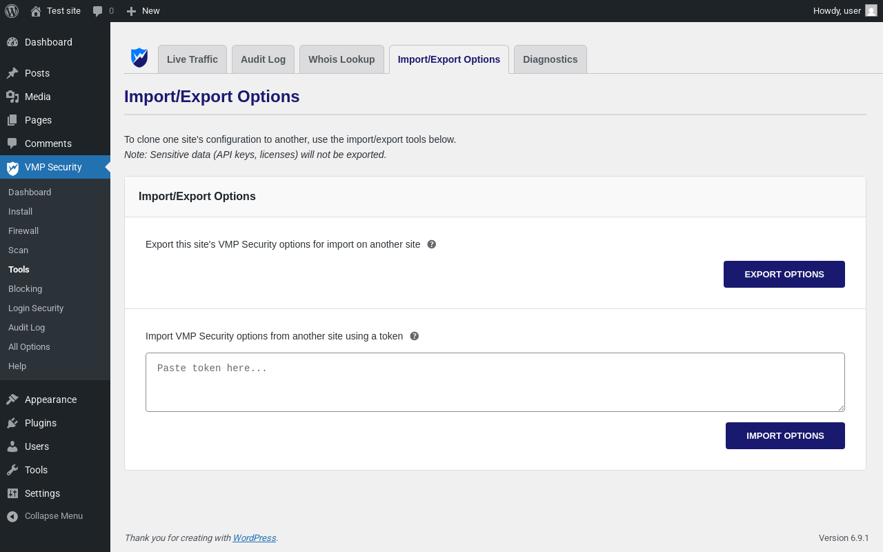Open Settings via the sliders icon
Image resolution: width=883 pixels, height=552 pixels.
click(x=12, y=493)
